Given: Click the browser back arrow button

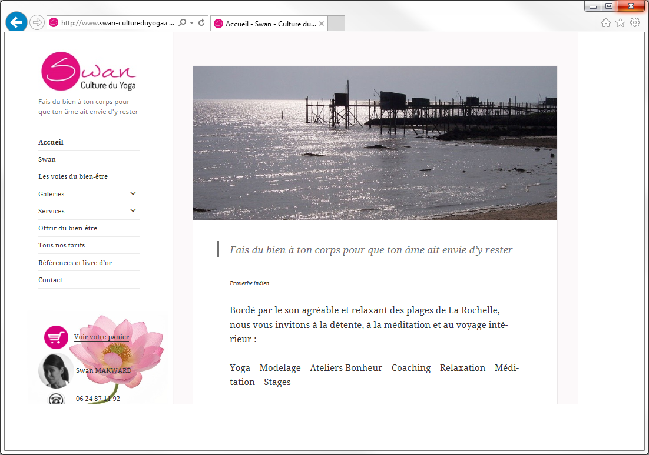Looking at the screenshot, I should click(x=16, y=22).
